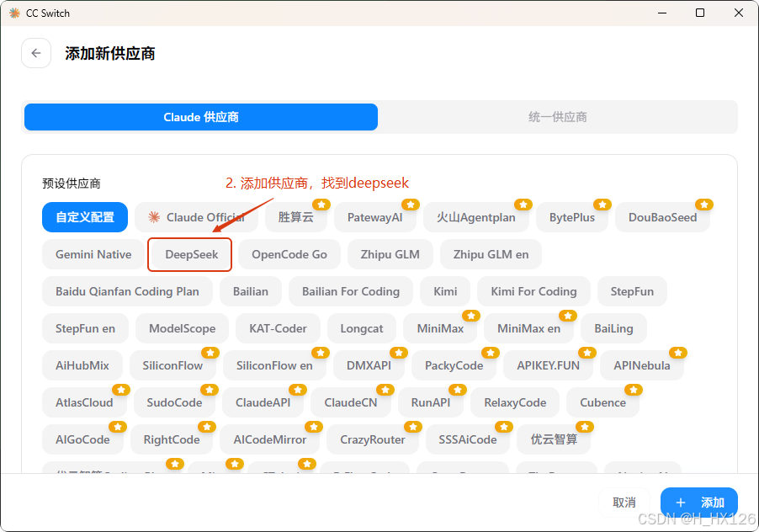Choose the AiHubMix provider
This screenshot has width=759, height=532.
(82, 365)
